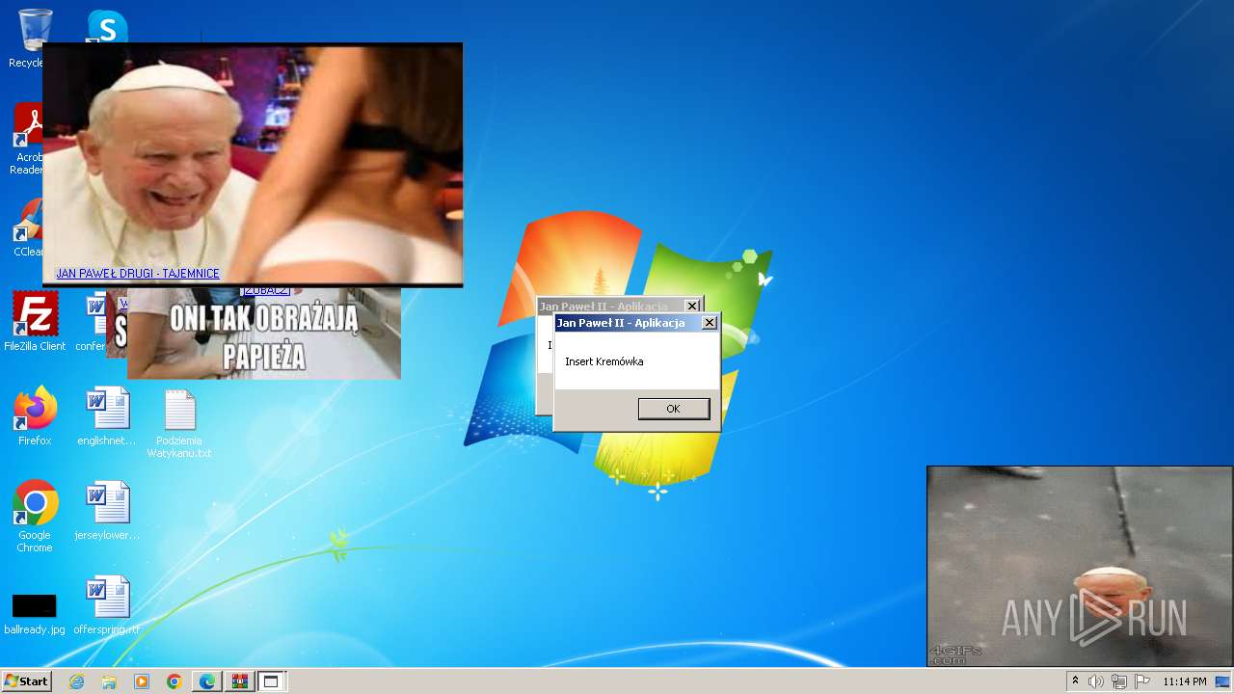Switch to the WinRAR taskbar button
Image resolution: width=1234 pixels, height=694 pixels.
[239, 681]
